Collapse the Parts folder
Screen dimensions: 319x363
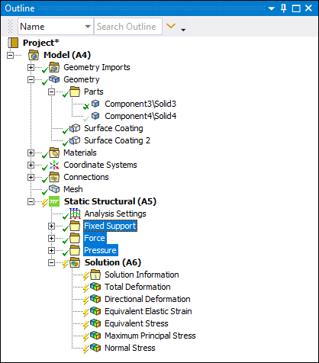point(51,92)
